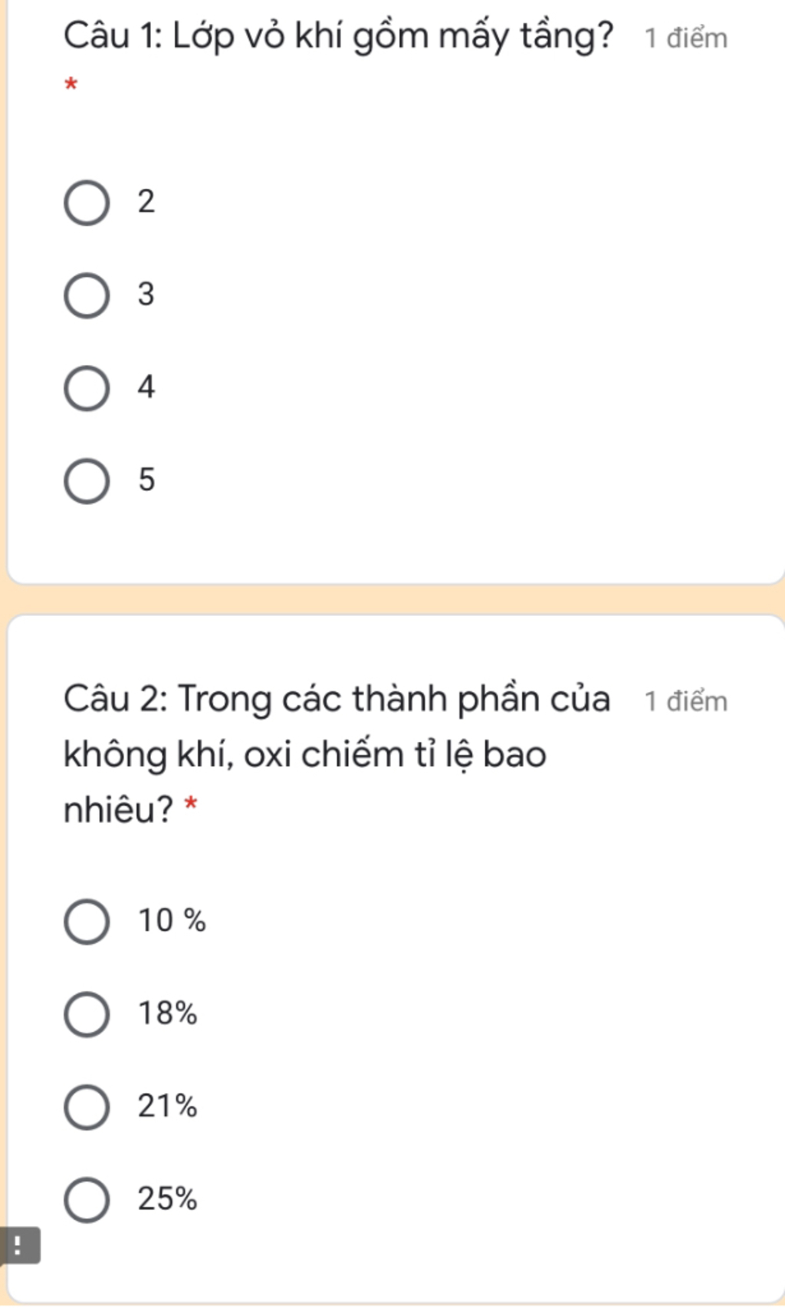Click the number '4' option label text
This screenshot has width=785, height=1308.
pyautogui.click(x=146, y=387)
